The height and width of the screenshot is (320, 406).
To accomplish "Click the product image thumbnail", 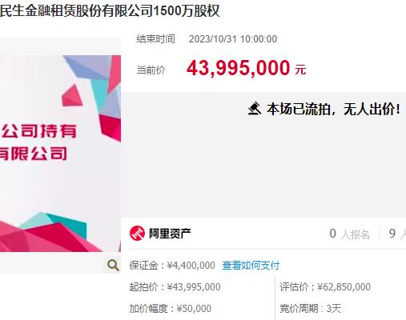I will coord(60,154).
